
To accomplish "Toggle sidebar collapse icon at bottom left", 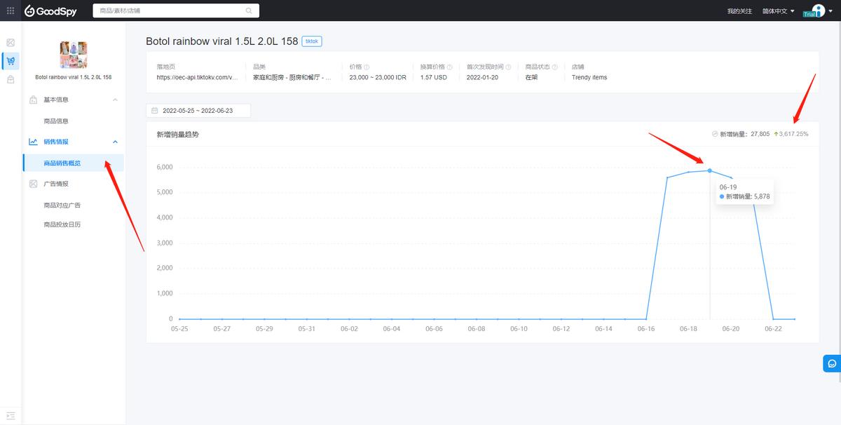I will 11,416.
